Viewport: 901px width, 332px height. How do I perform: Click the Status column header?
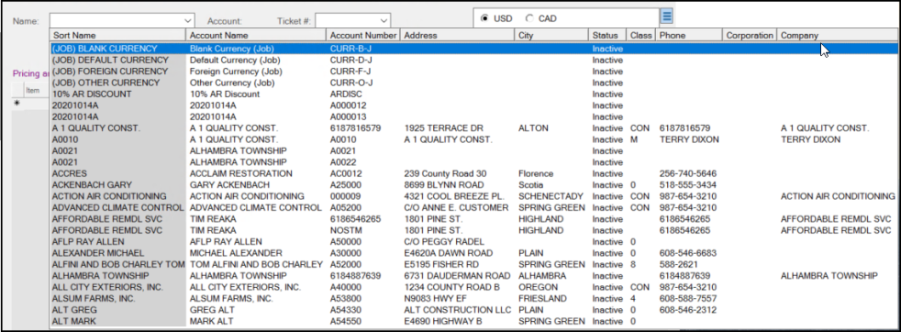point(607,35)
